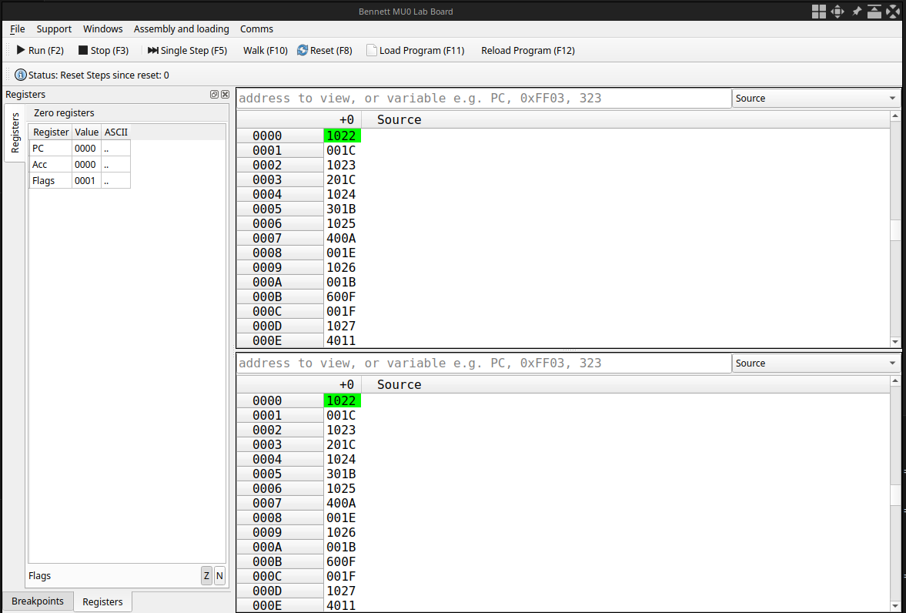Click Walk (F10) button
906x613 pixels.
click(x=265, y=50)
